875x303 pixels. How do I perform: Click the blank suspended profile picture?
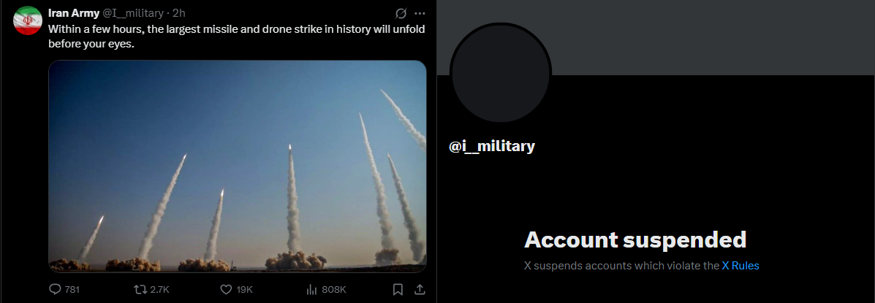click(x=501, y=74)
